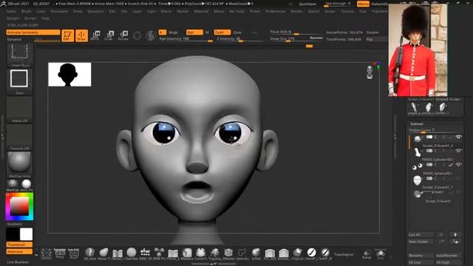The width and height of the screenshot is (473, 266).
Task: Open the Material menu
Action: tap(201, 11)
